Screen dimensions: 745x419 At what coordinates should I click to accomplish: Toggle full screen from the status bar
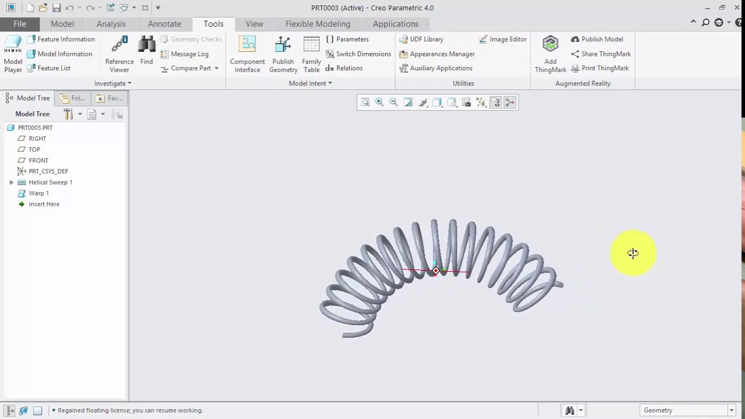(x=37, y=410)
